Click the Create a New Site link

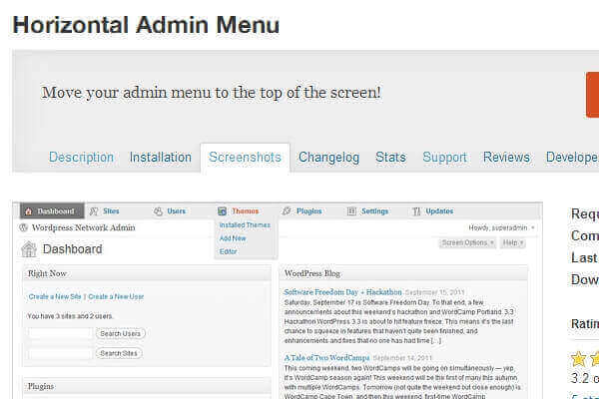point(55,296)
